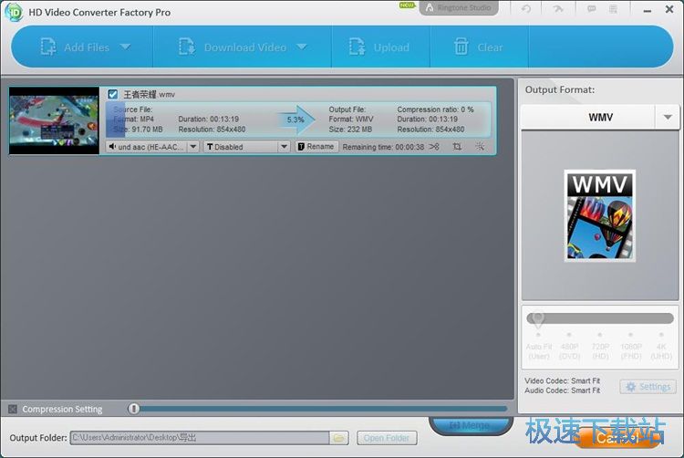Click the compression slider knob
The image size is (684, 458).
133,409
